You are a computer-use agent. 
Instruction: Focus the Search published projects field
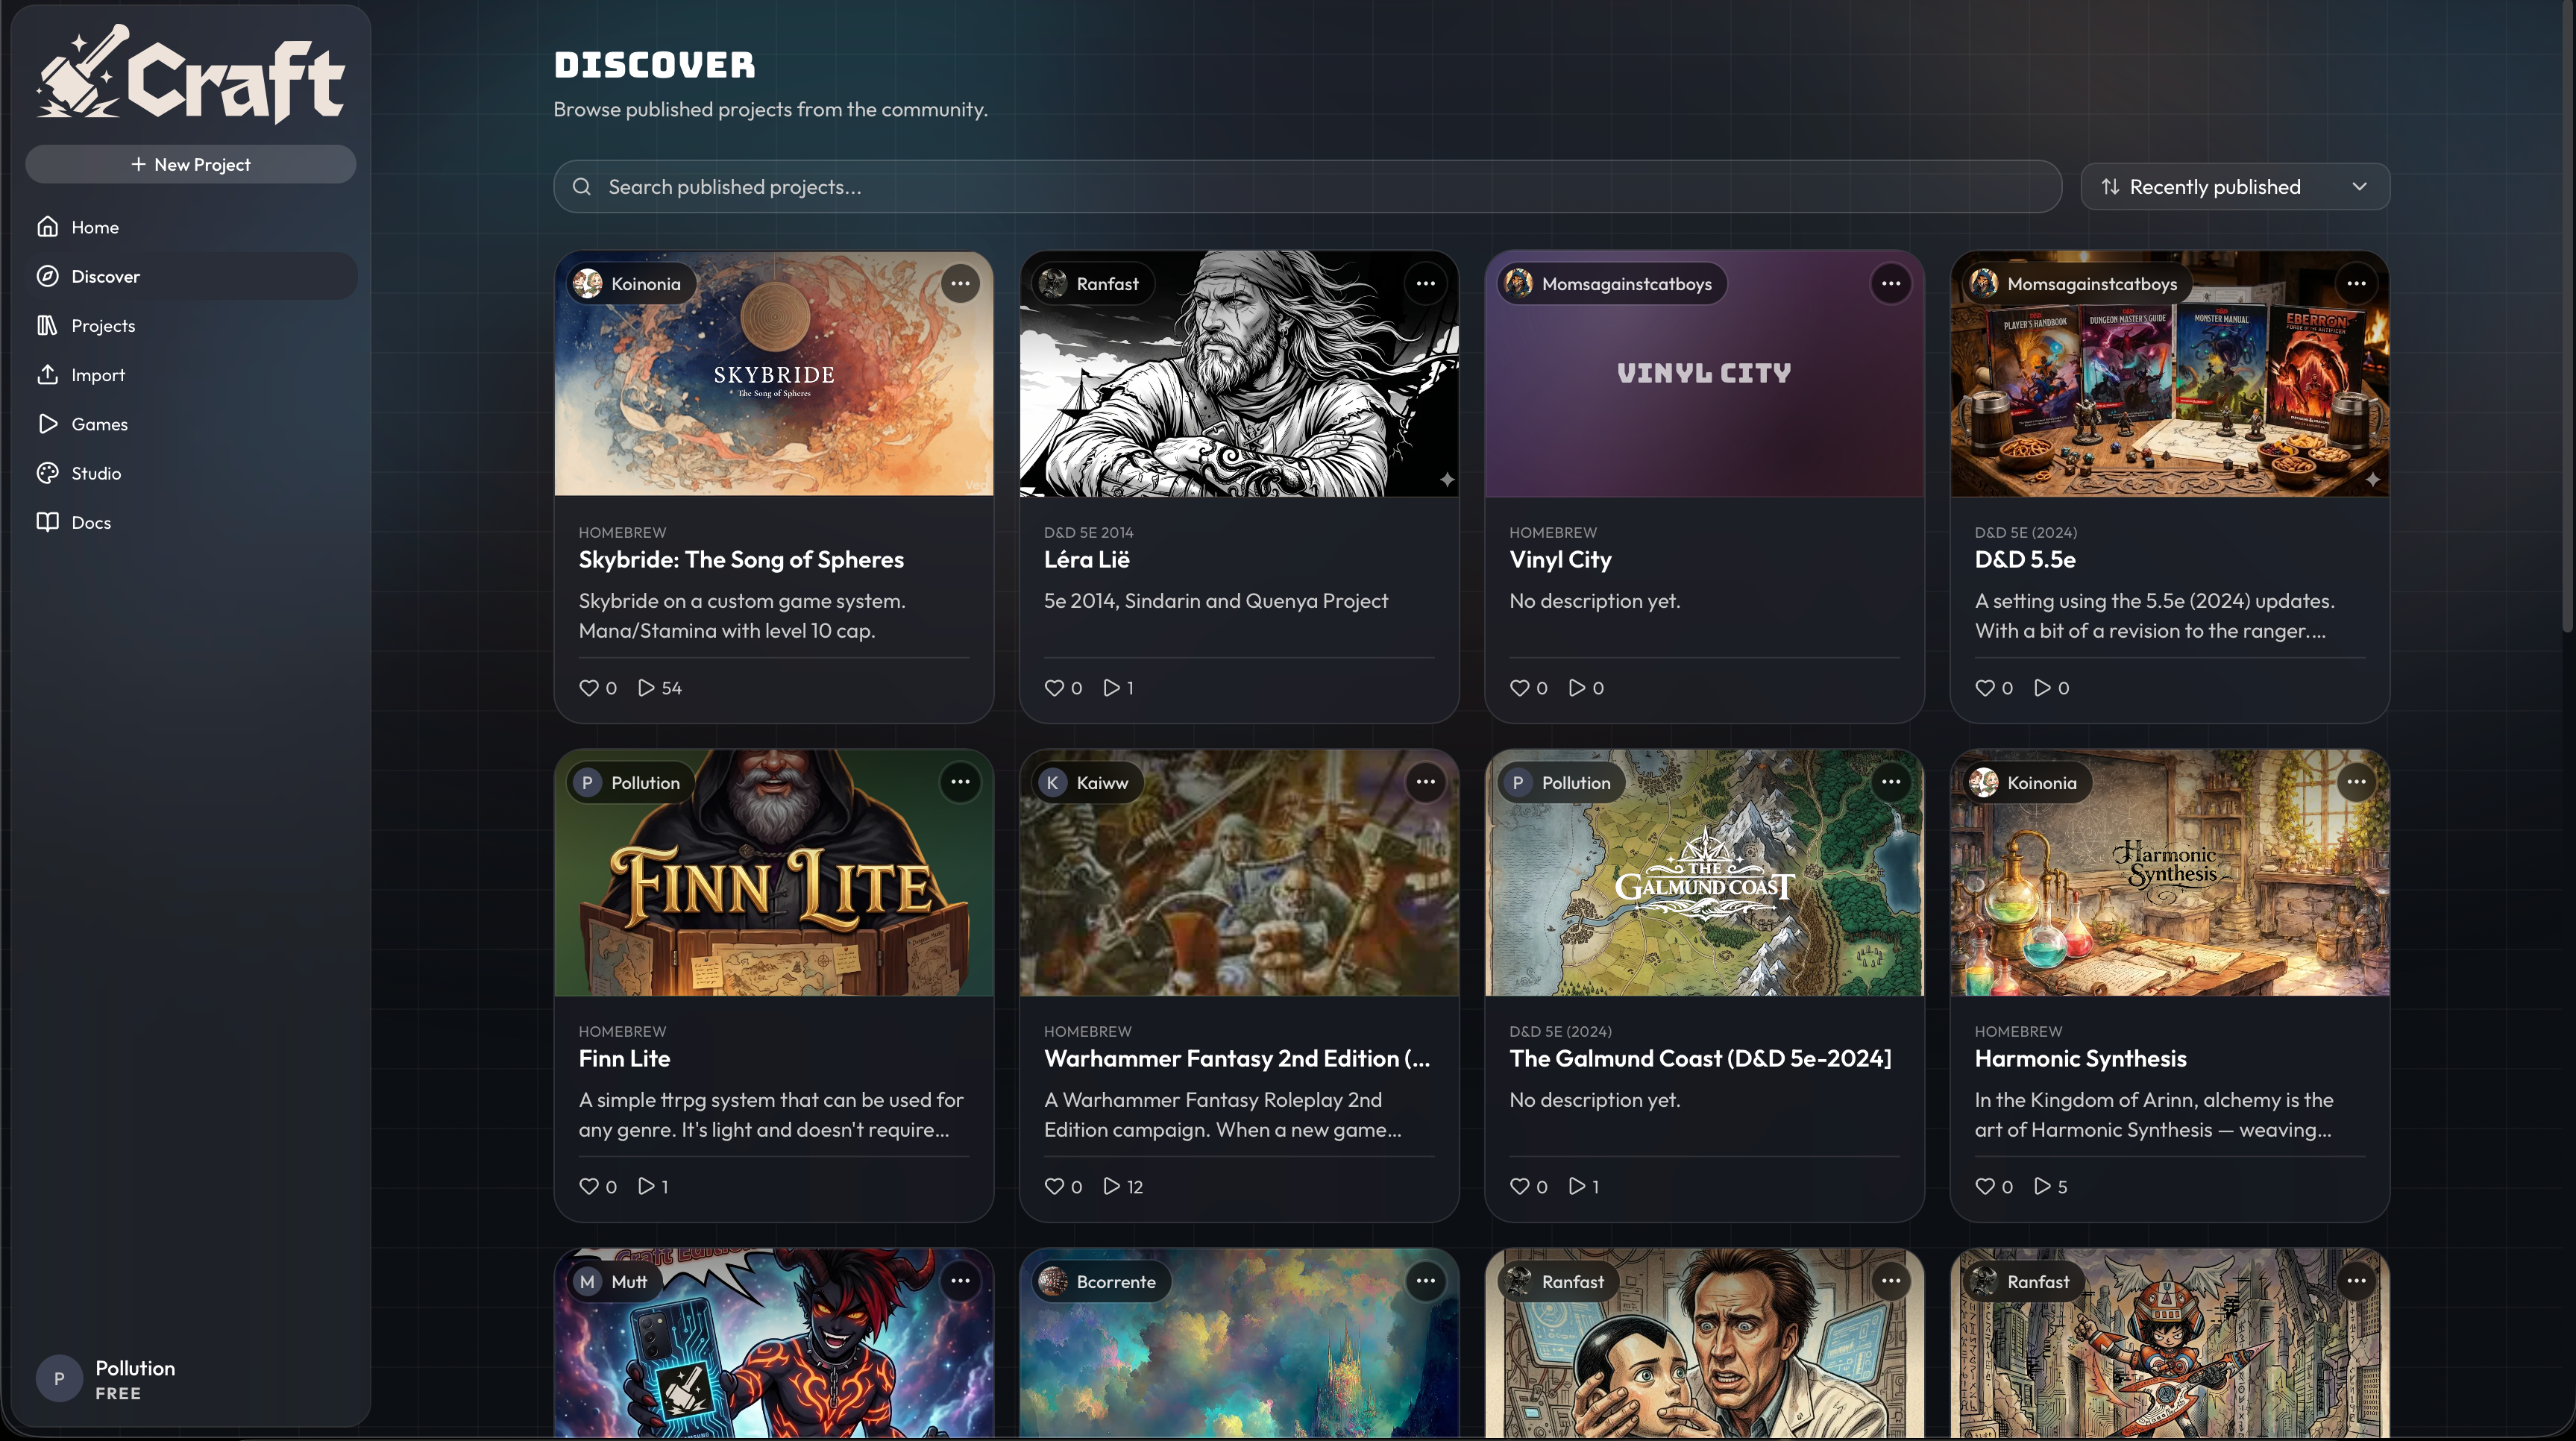tap(1307, 187)
